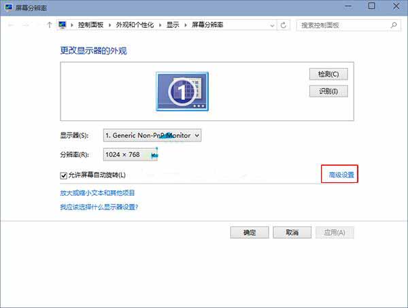Expand chevron after 控制面板 breadcrumb
This screenshot has width=408, height=308.
[x=109, y=25]
